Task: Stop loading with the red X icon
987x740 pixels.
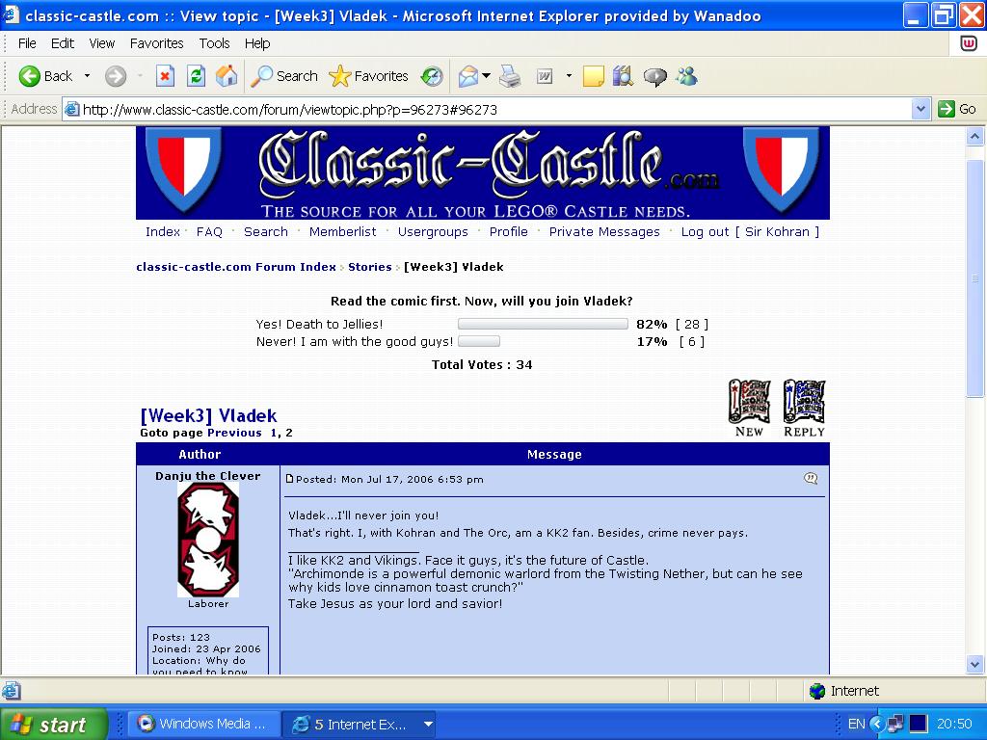Action: point(165,76)
